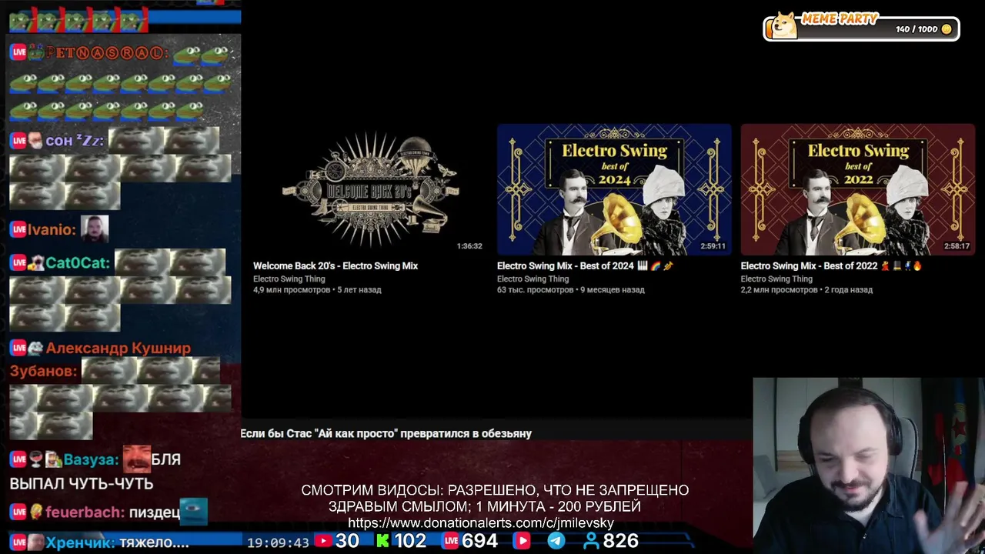Viewport: 985px width, 554px height.
Task: Click the 19:09:43 clock in bottom bar
Action: pos(278,542)
